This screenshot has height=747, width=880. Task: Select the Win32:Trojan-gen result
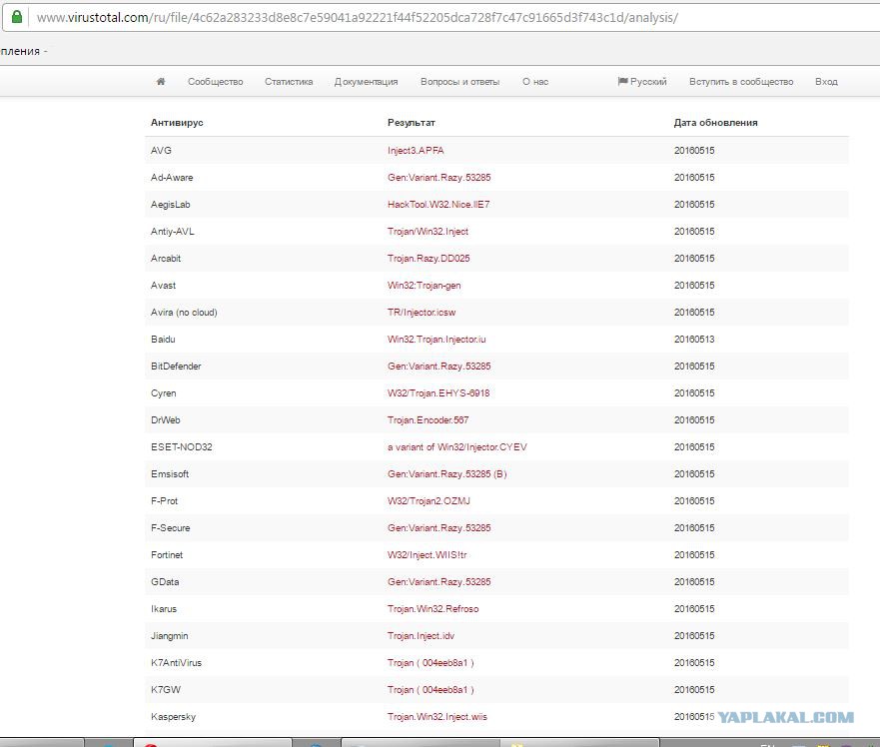pos(425,285)
